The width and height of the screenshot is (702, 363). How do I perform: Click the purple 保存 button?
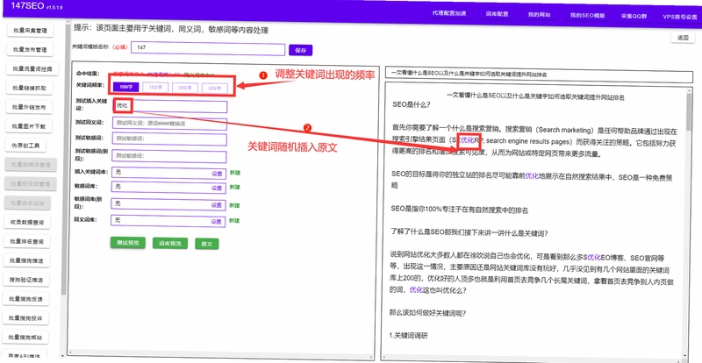click(300, 51)
